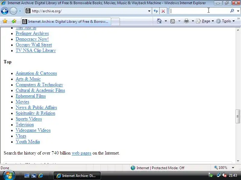Open the Computers & Technology link
This screenshot has width=241, height=180.
[39, 85]
